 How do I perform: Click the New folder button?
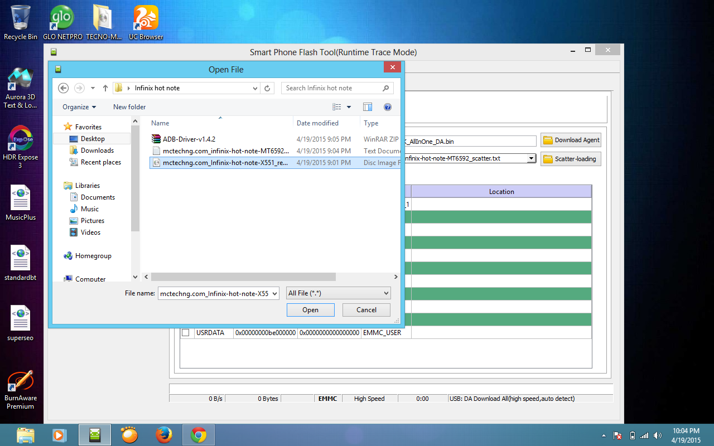click(129, 107)
